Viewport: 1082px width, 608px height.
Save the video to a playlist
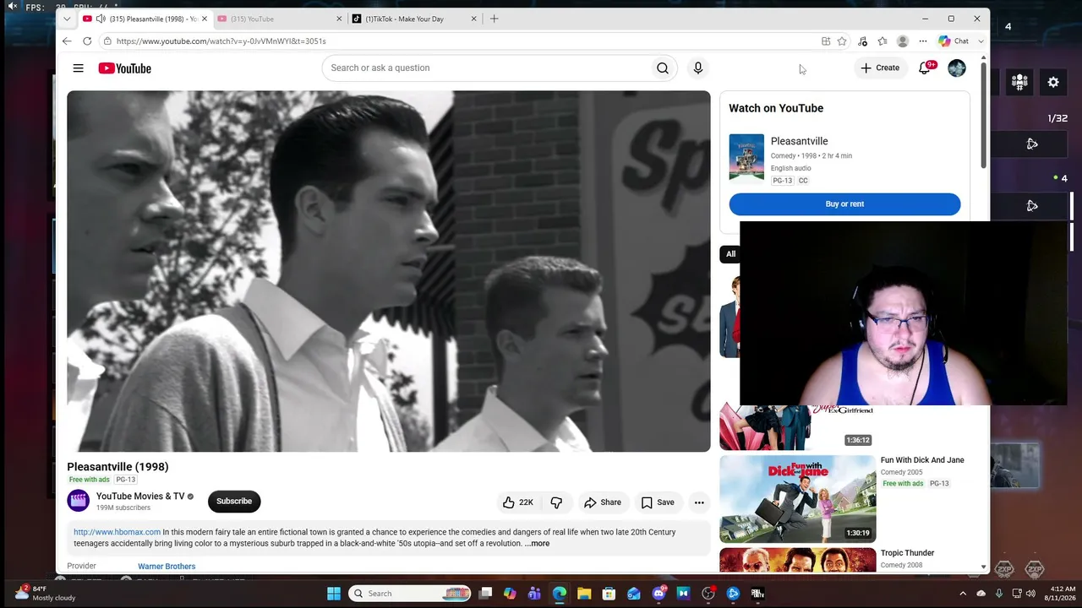point(658,502)
